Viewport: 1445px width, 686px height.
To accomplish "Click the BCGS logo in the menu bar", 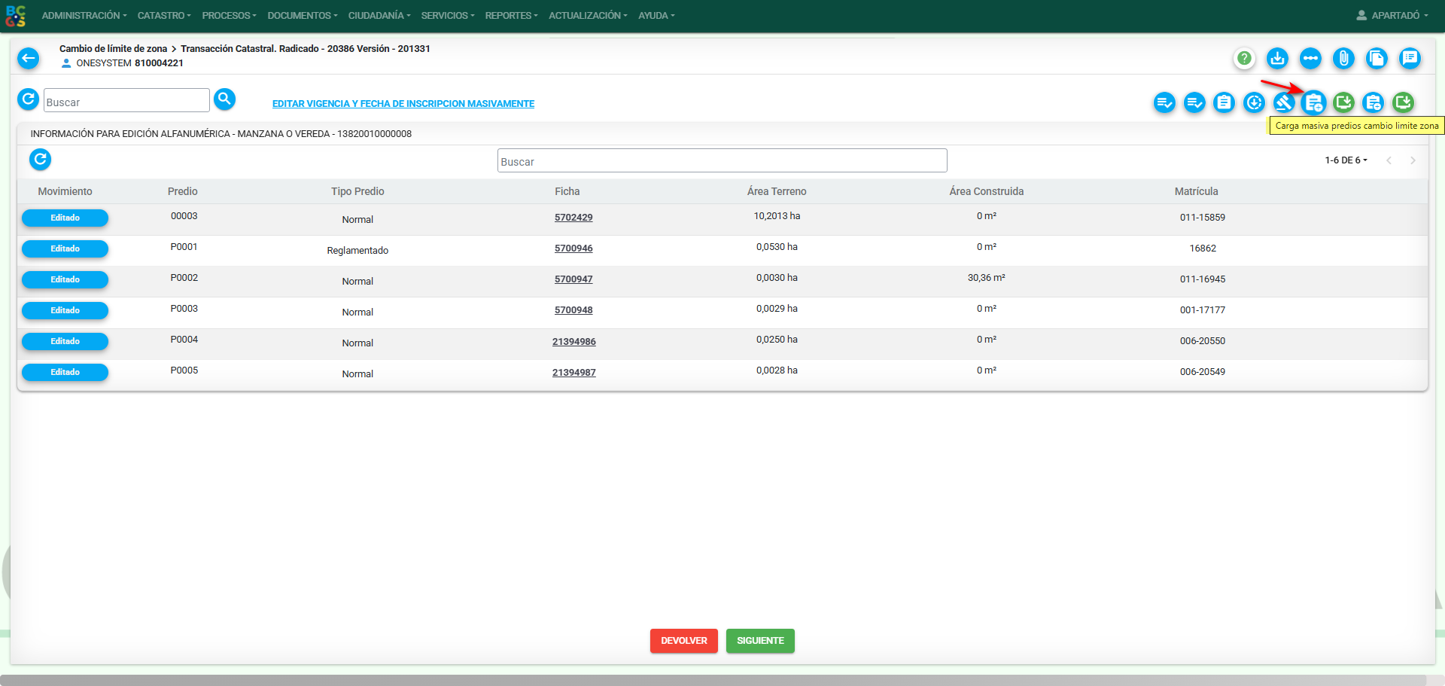I will pyautogui.click(x=15, y=16).
